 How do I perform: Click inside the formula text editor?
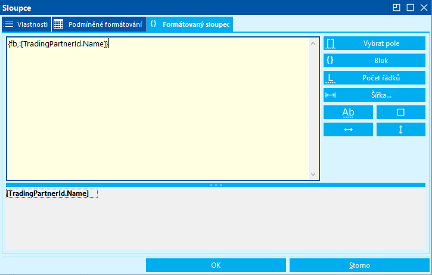[x=157, y=109]
